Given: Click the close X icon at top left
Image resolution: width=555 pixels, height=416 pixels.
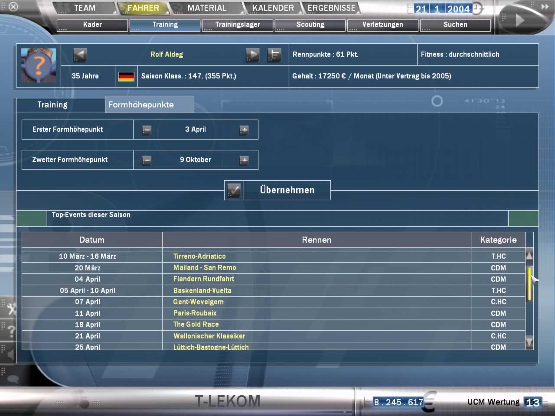Looking at the screenshot, I should tap(13, 6).
